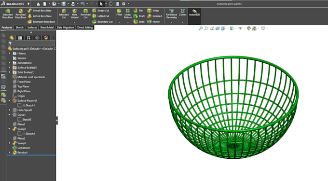Screen dimensions: 328x181
Task: Open the Curves tools
Action: coord(183,13)
